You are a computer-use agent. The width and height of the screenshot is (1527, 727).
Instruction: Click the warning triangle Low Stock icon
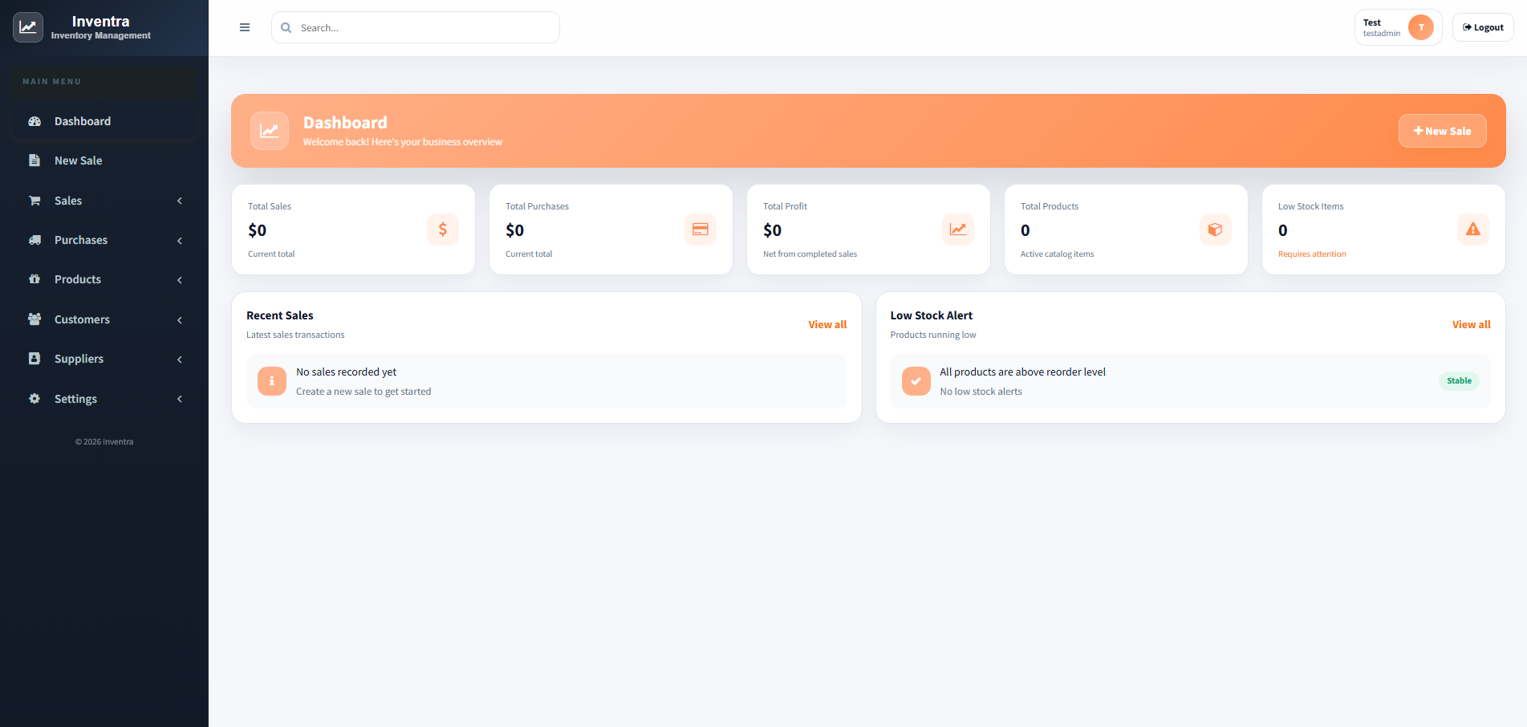[1472, 229]
